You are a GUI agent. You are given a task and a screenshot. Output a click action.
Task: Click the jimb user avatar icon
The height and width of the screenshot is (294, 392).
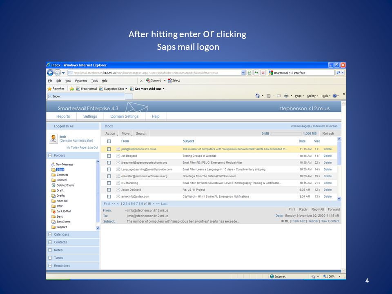coord(53,138)
